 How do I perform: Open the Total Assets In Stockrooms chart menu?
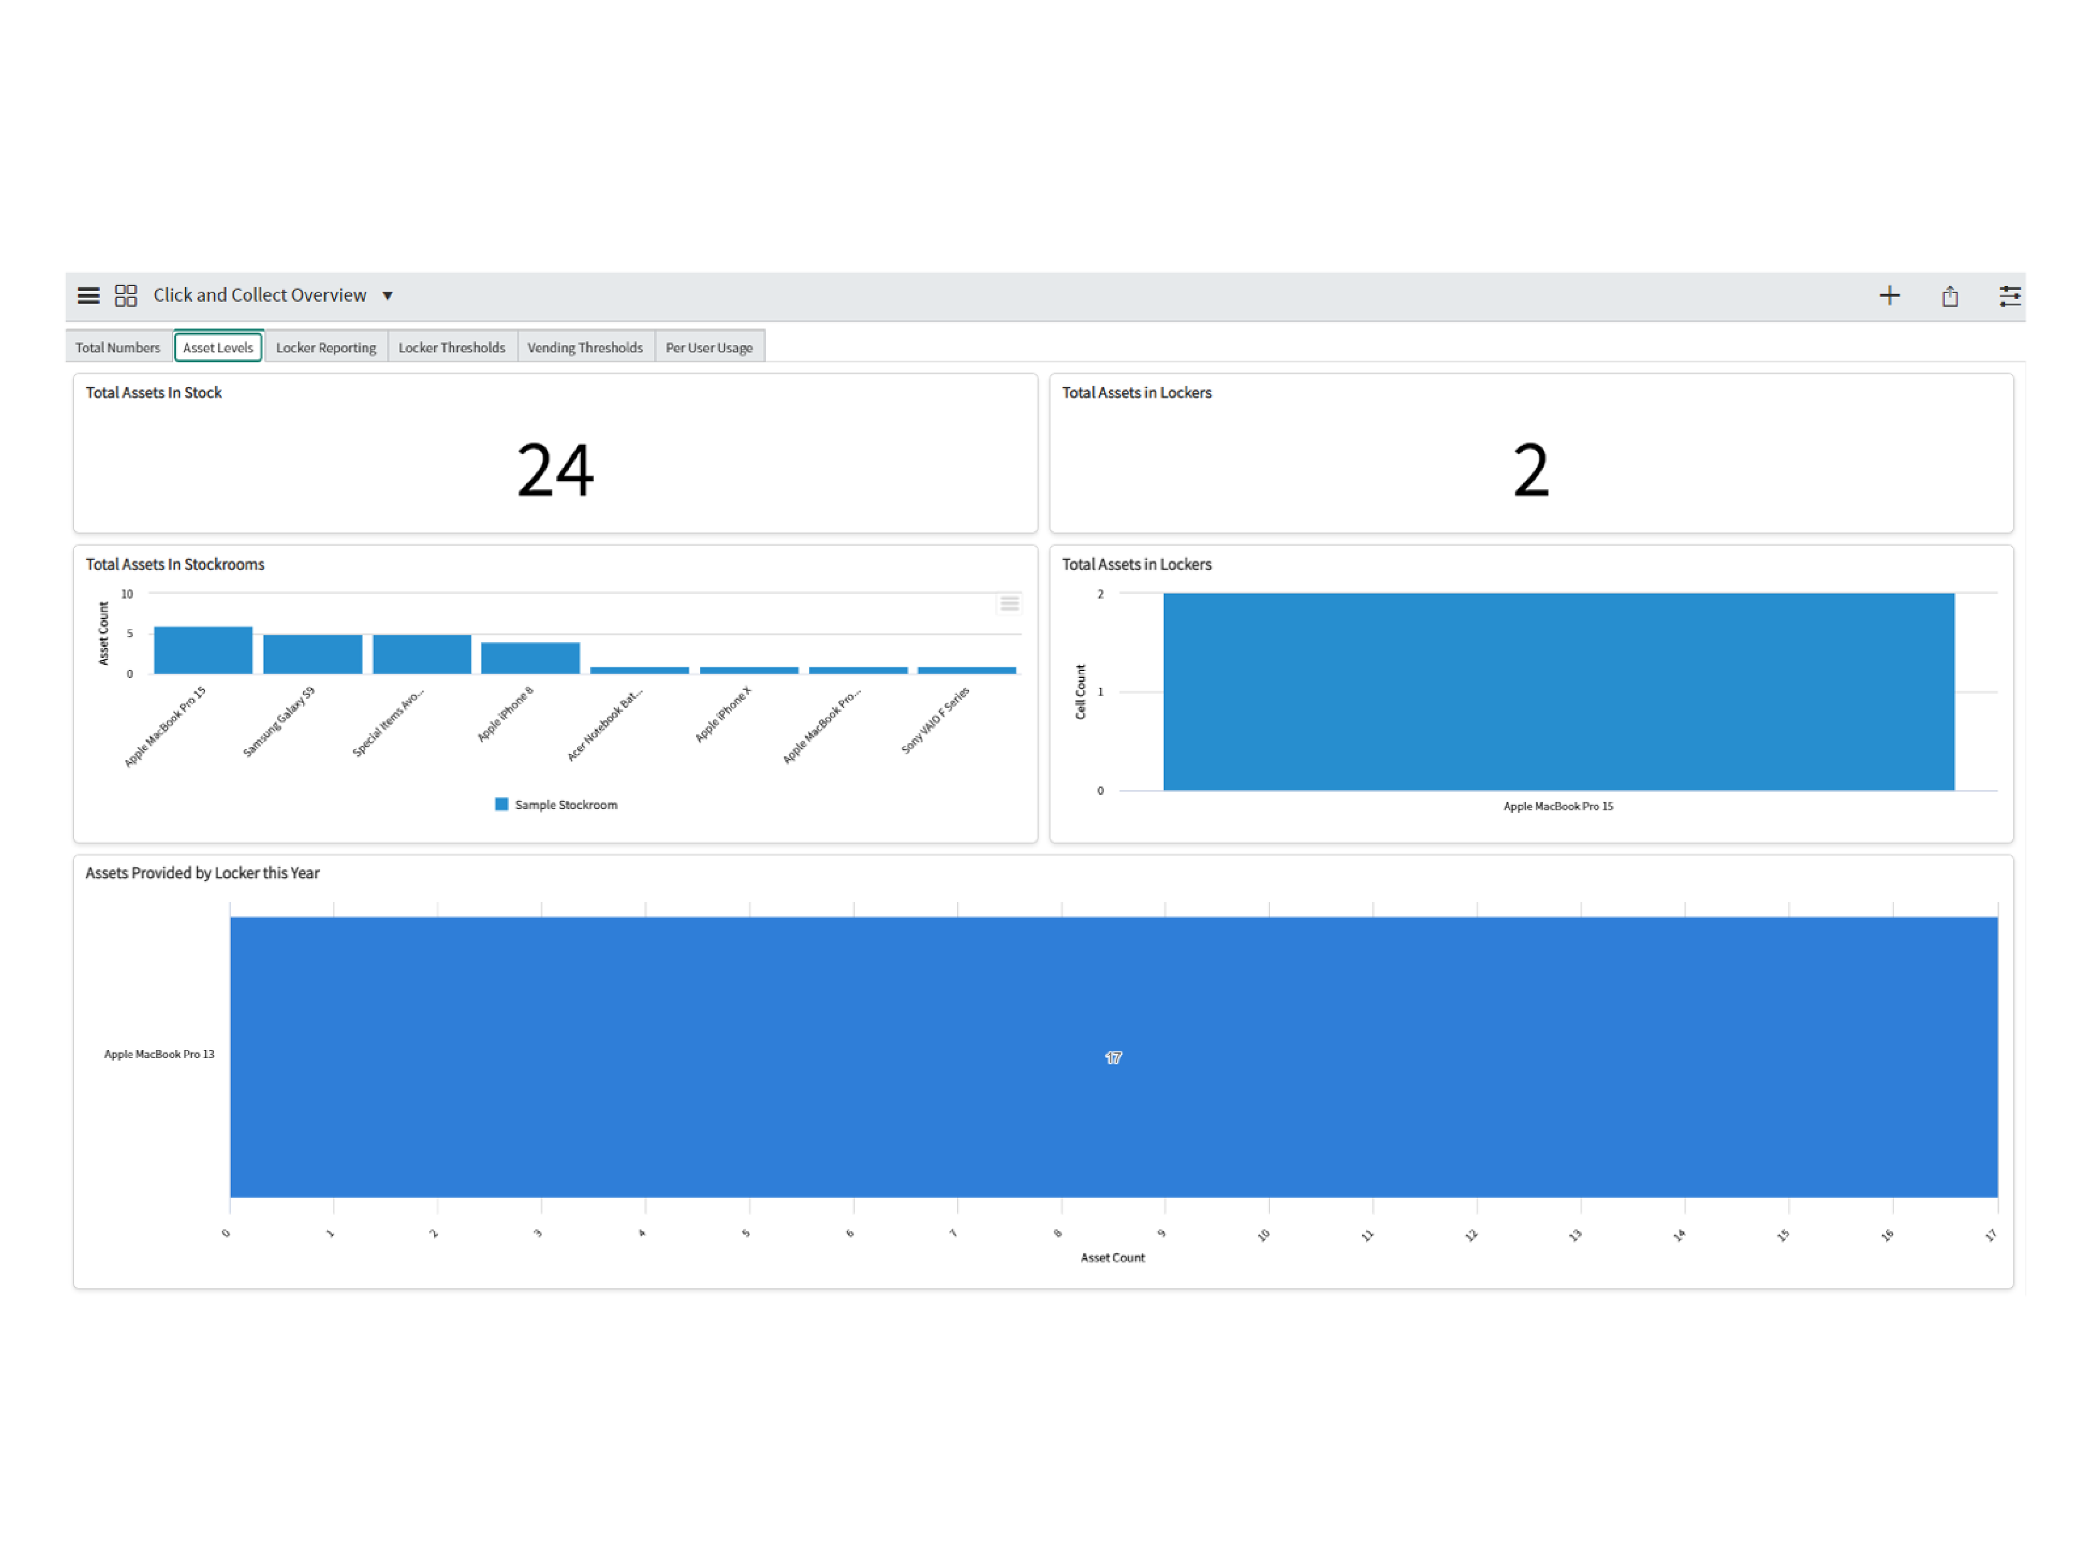coord(1008,603)
